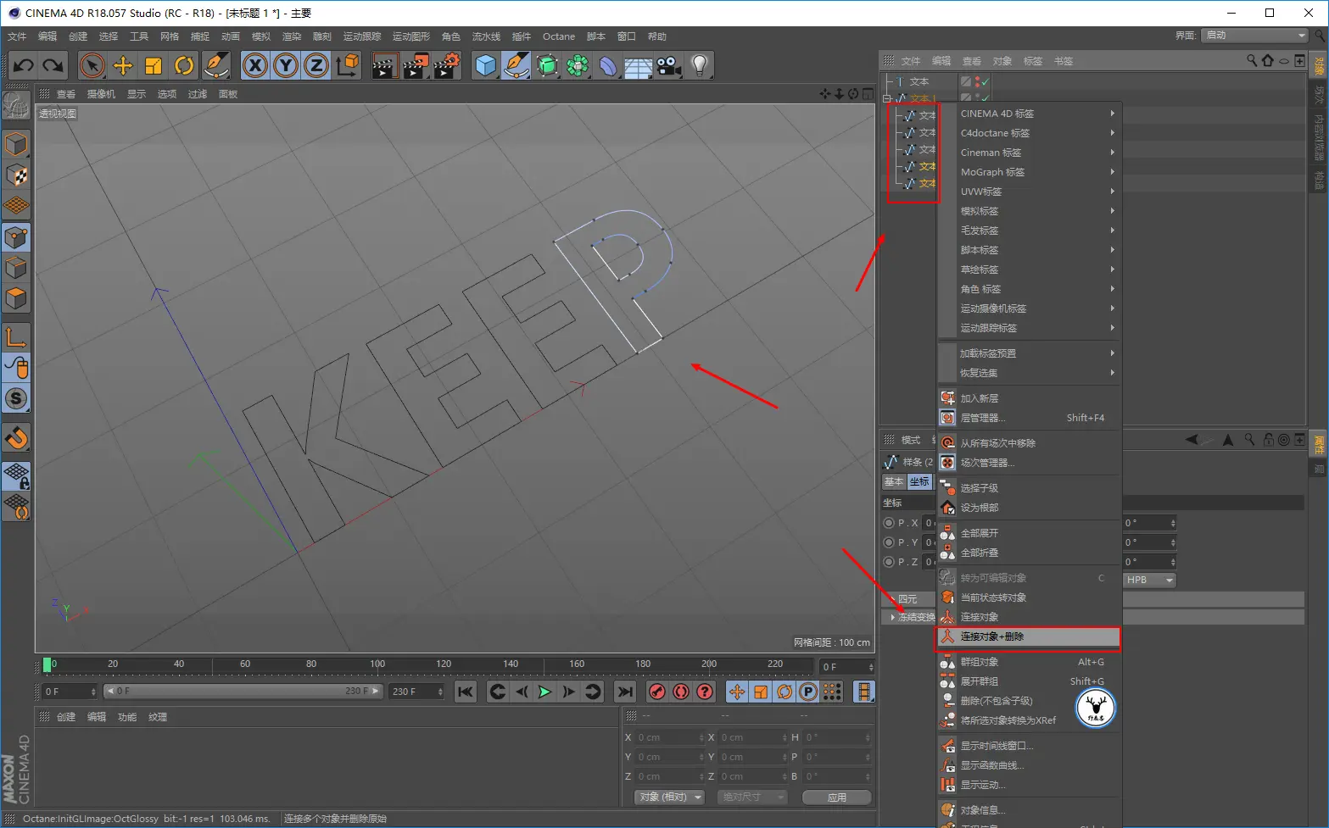This screenshot has width=1329, height=828.
Task: Switch to the 基本 tab in attributes
Action: pos(894,482)
